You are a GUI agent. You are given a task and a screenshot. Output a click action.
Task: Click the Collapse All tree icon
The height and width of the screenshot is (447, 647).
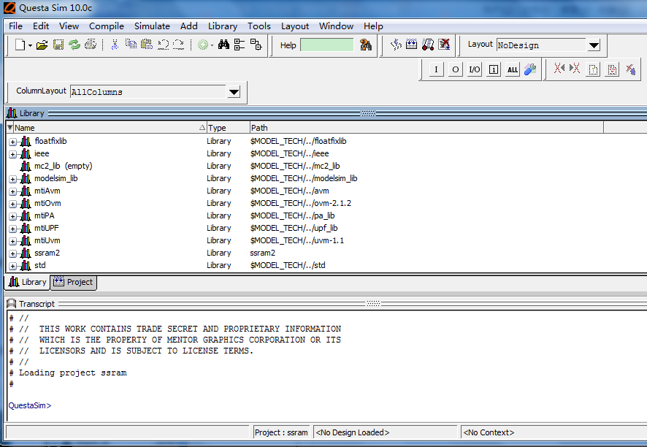[x=240, y=45]
